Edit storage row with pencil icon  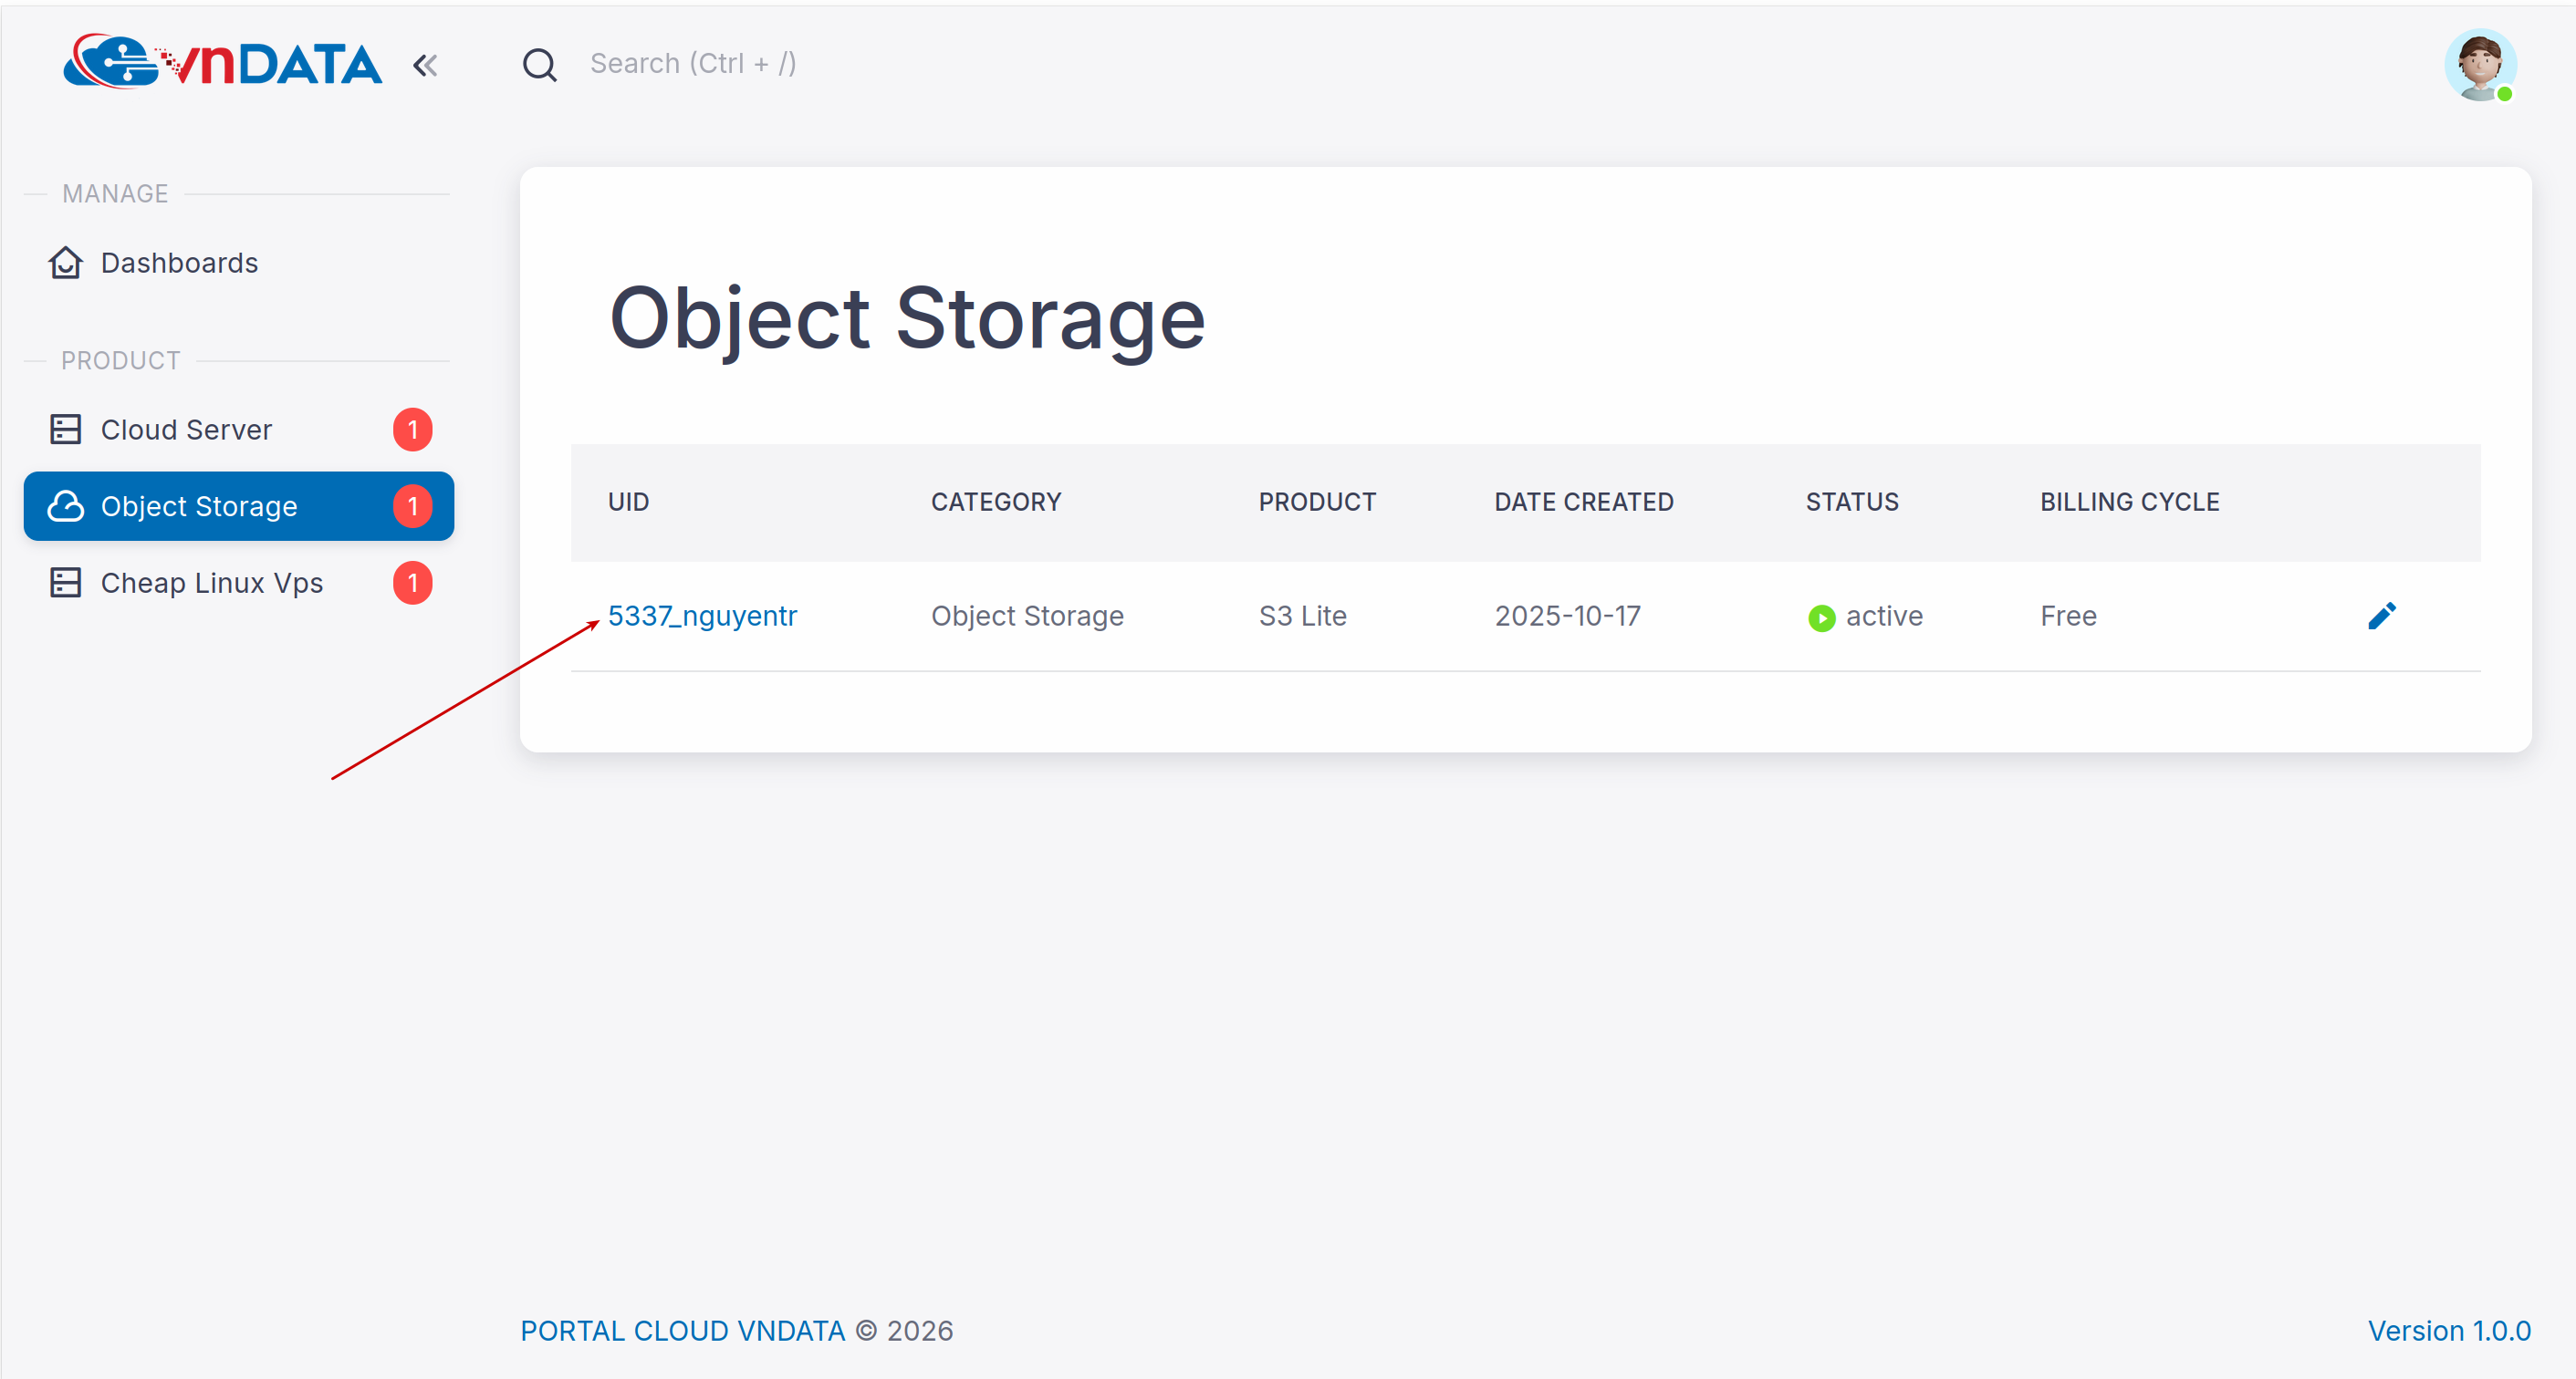2382,616
